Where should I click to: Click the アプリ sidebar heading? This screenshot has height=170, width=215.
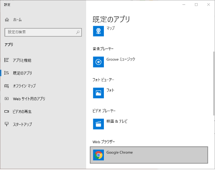coord(9,45)
